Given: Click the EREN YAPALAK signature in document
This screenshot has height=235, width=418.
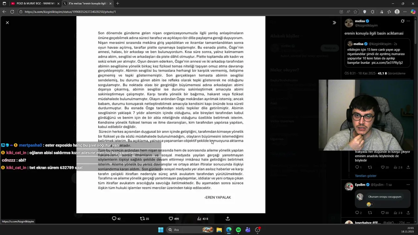Looking at the screenshot, I should click(x=217, y=197).
